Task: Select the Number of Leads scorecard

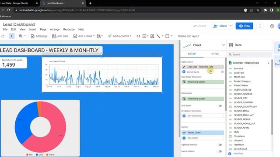Action: 14,63
